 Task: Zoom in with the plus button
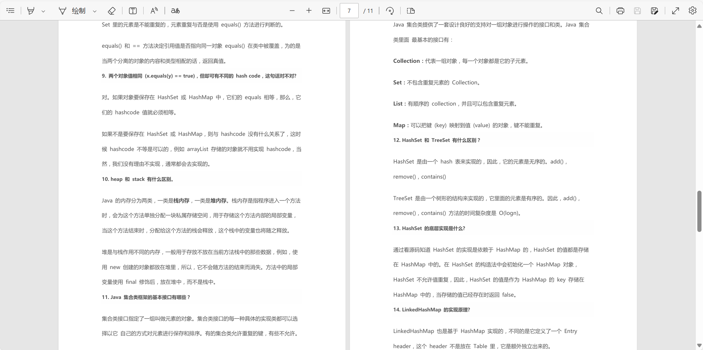[309, 11]
